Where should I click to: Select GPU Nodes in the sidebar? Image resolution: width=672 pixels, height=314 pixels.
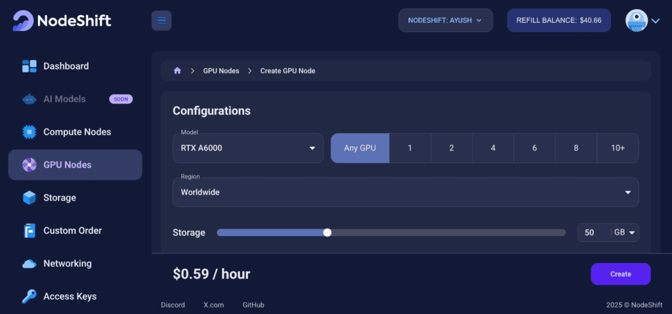pyautogui.click(x=75, y=165)
